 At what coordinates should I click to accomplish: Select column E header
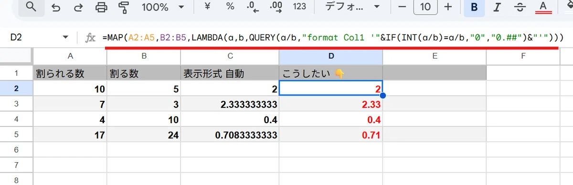(435, 56)
